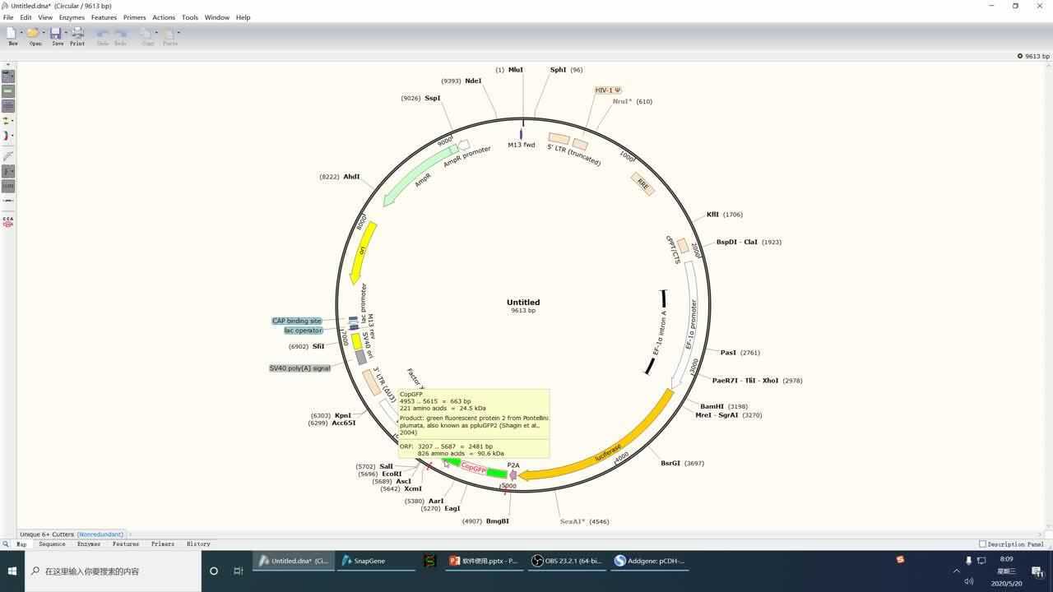Enable the Description Panel checkbox
1053x592 pixels.
[983, 544]
